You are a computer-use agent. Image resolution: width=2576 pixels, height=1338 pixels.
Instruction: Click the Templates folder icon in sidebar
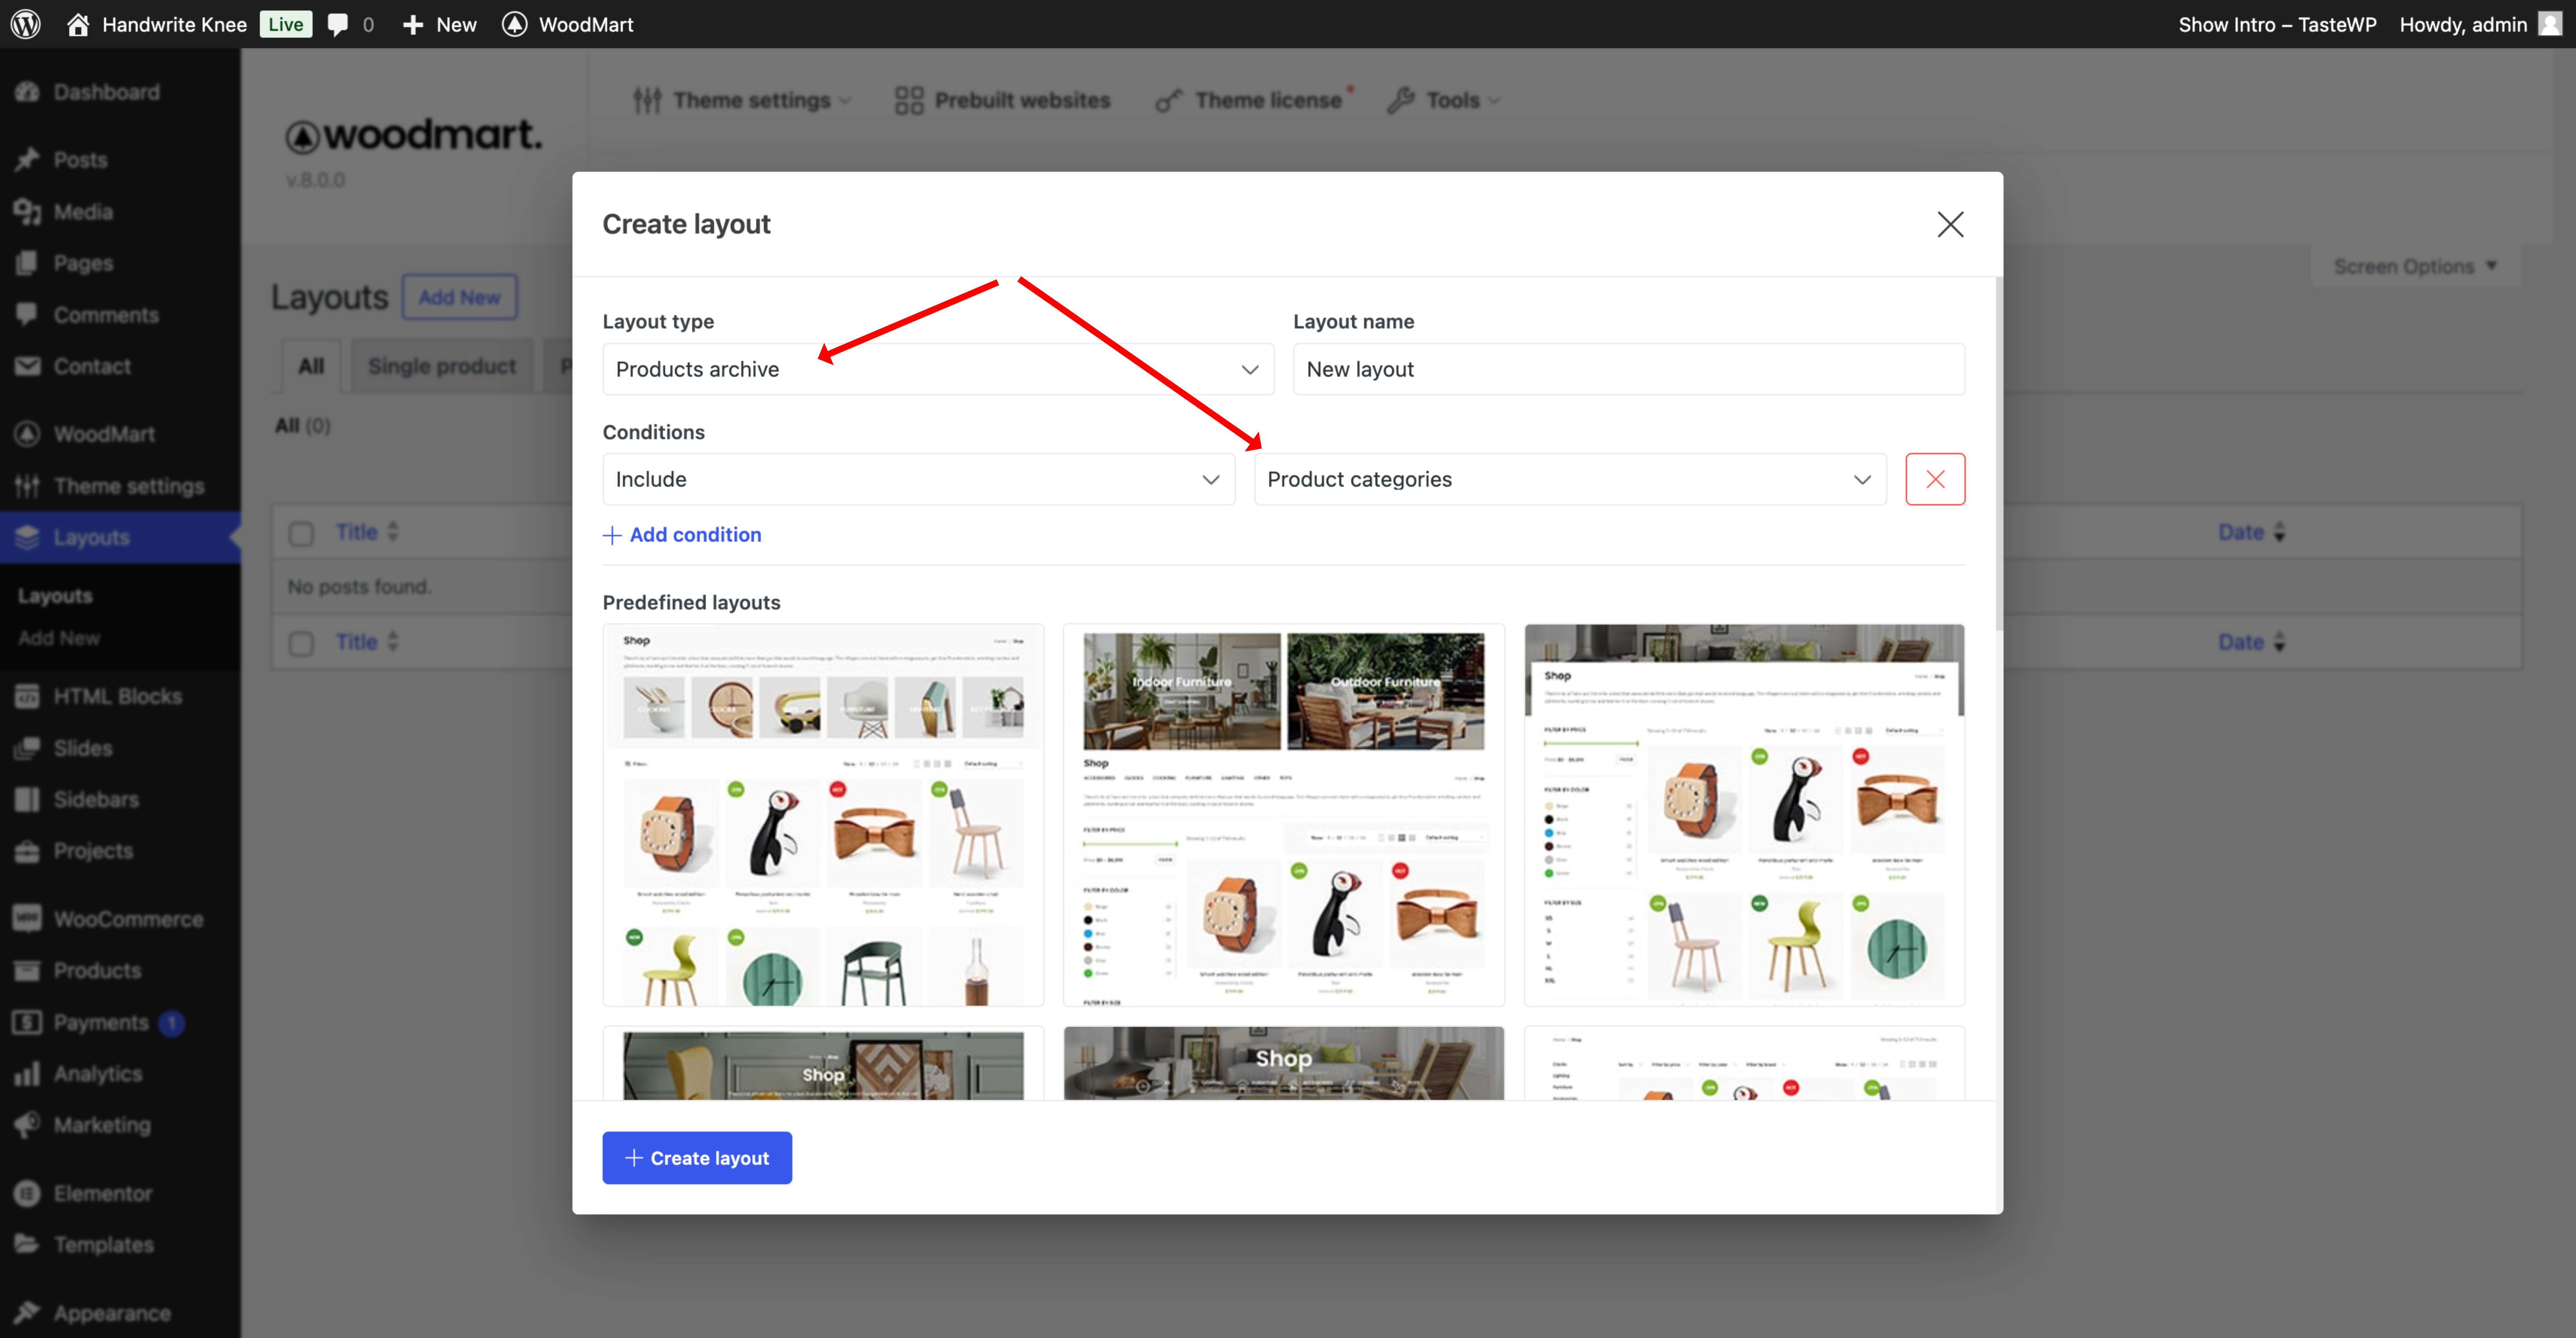(27, 1244)
